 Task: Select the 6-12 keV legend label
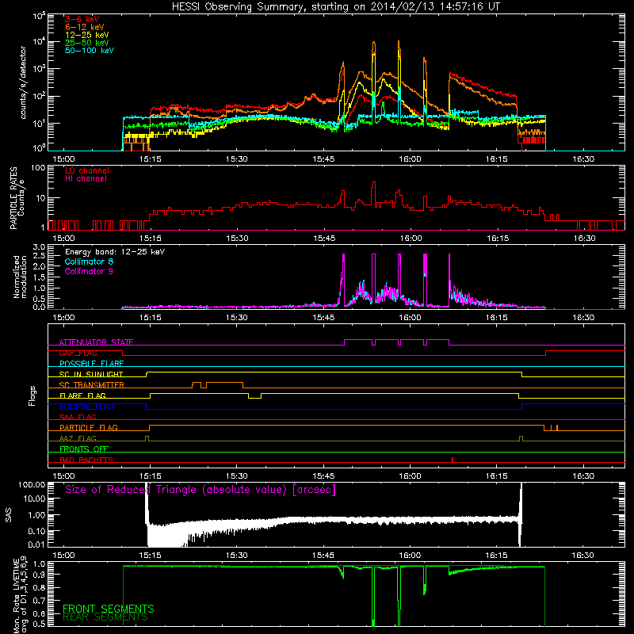tap(84, 27)
